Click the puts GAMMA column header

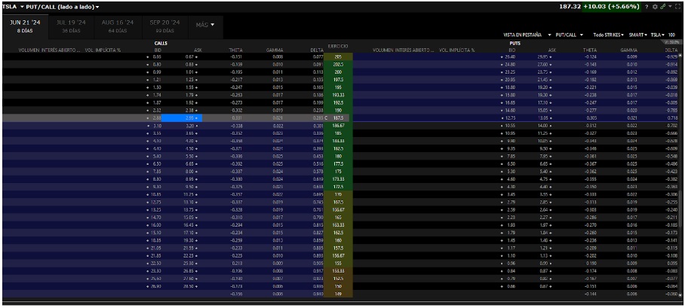(628, 50)
